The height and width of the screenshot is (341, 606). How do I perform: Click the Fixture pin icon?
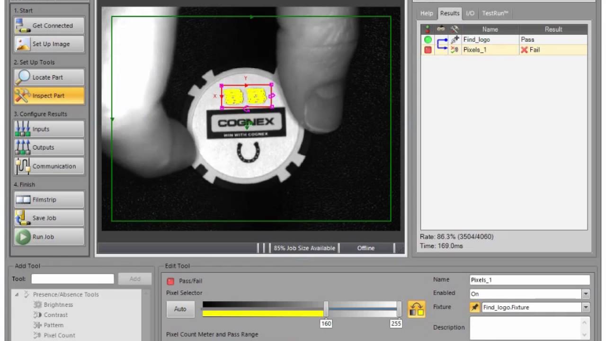(475, 307)
